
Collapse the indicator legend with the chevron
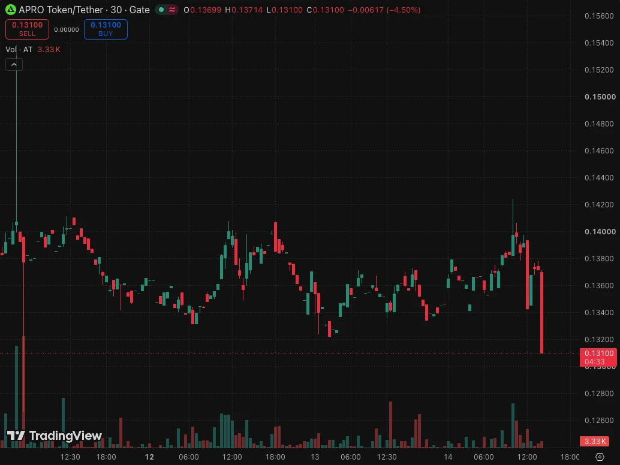click(x=14, y=64)
